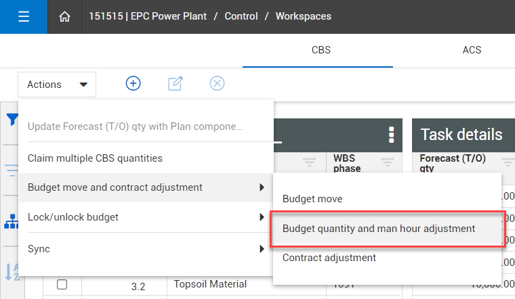This screenshot has height=299, width=515.
Task: Select Budget quantity and man hour adjustment
Action: (379, 229)
